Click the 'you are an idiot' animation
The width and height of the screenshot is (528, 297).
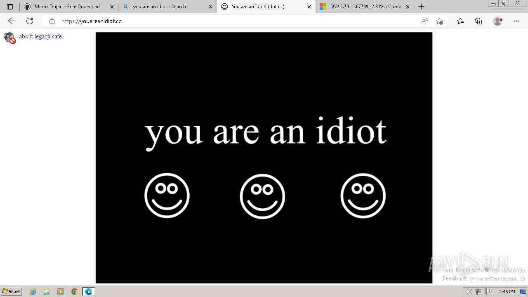tap(264, 158)
